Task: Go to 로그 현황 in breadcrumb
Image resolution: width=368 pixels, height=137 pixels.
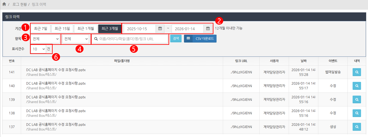Action: pos(20,5)
